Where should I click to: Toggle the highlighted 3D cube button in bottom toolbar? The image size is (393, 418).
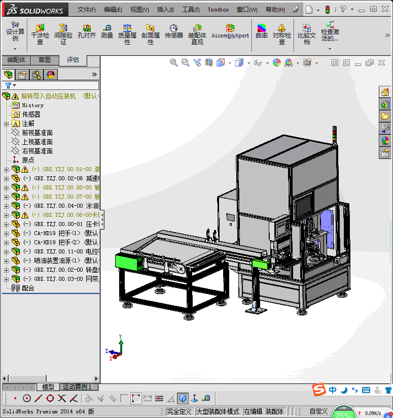(x=183, y=398)
